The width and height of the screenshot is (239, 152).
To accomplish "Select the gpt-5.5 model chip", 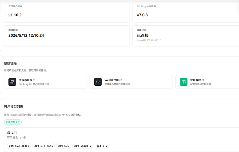I will [x=64, y=146].
